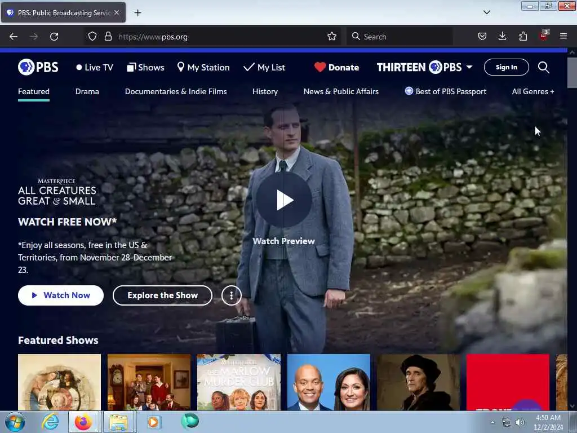577x433 pixels.
Task: Select Best of PBS Passport tab
Action: click(x=446, y=91)
